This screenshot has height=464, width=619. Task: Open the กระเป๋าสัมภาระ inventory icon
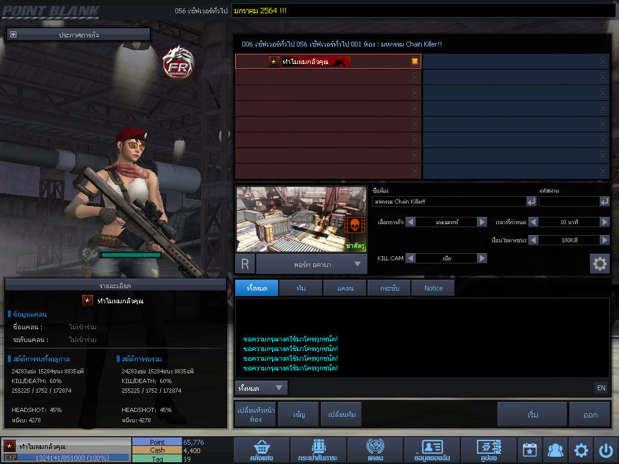pyautogui.click(x=318, y=450)
